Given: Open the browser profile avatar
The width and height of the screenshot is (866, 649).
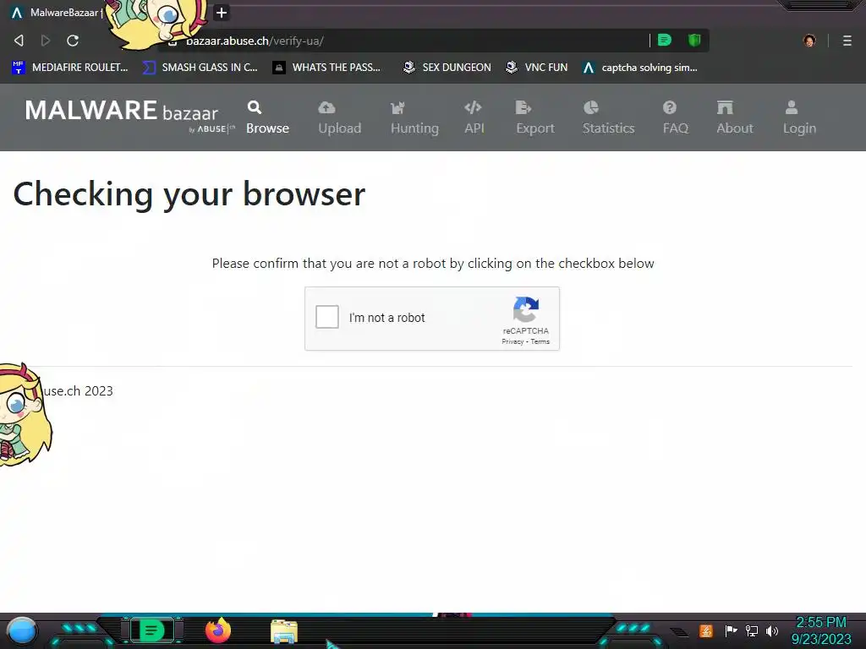Looking at the screenshot, I should click(809, 41).
